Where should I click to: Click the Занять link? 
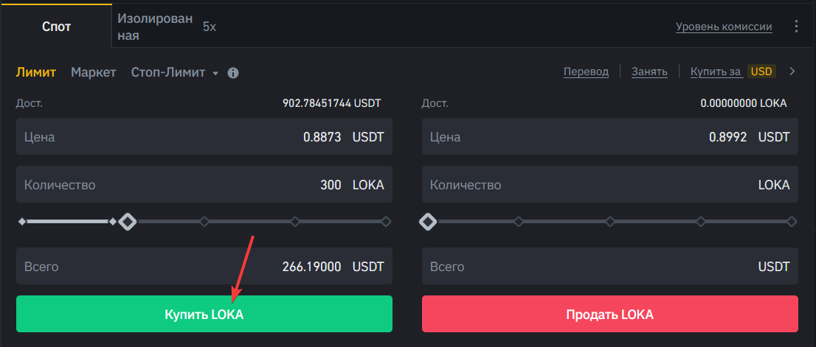point(649,71)
